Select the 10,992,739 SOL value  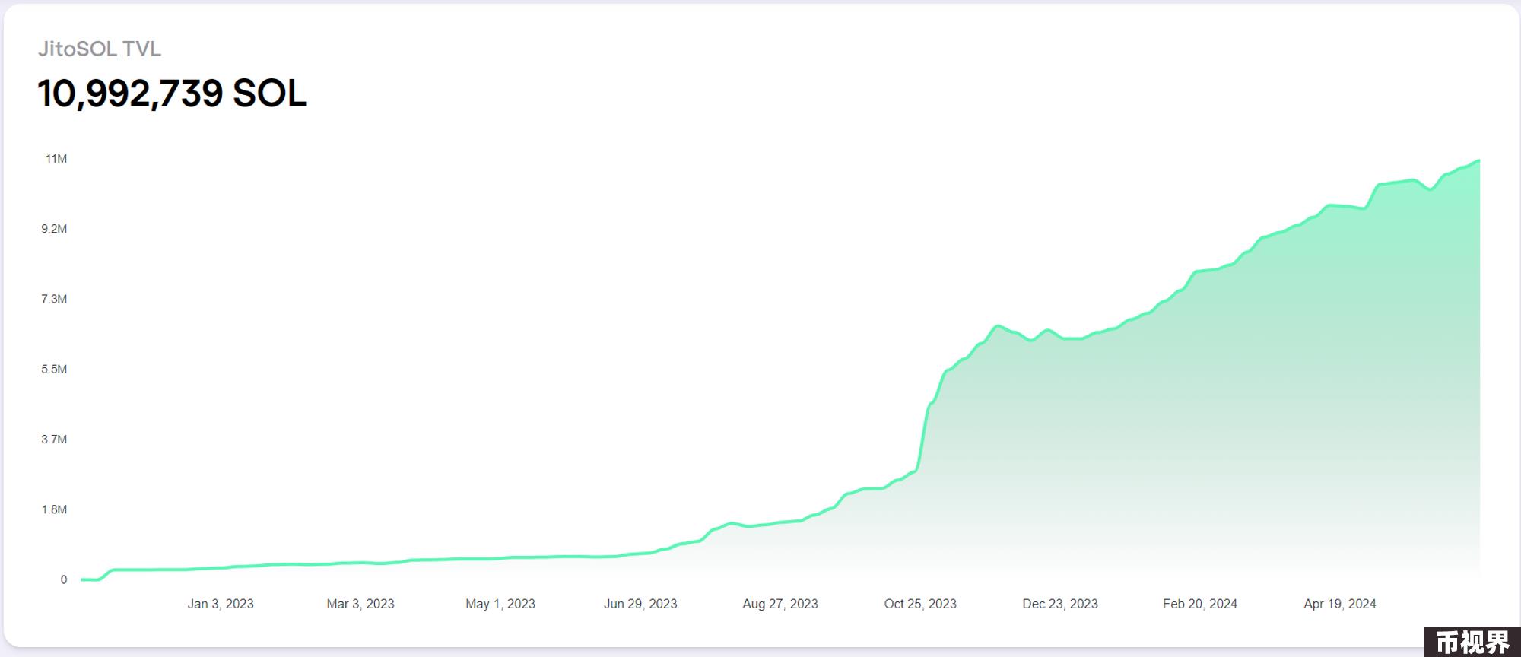[173, 94]
